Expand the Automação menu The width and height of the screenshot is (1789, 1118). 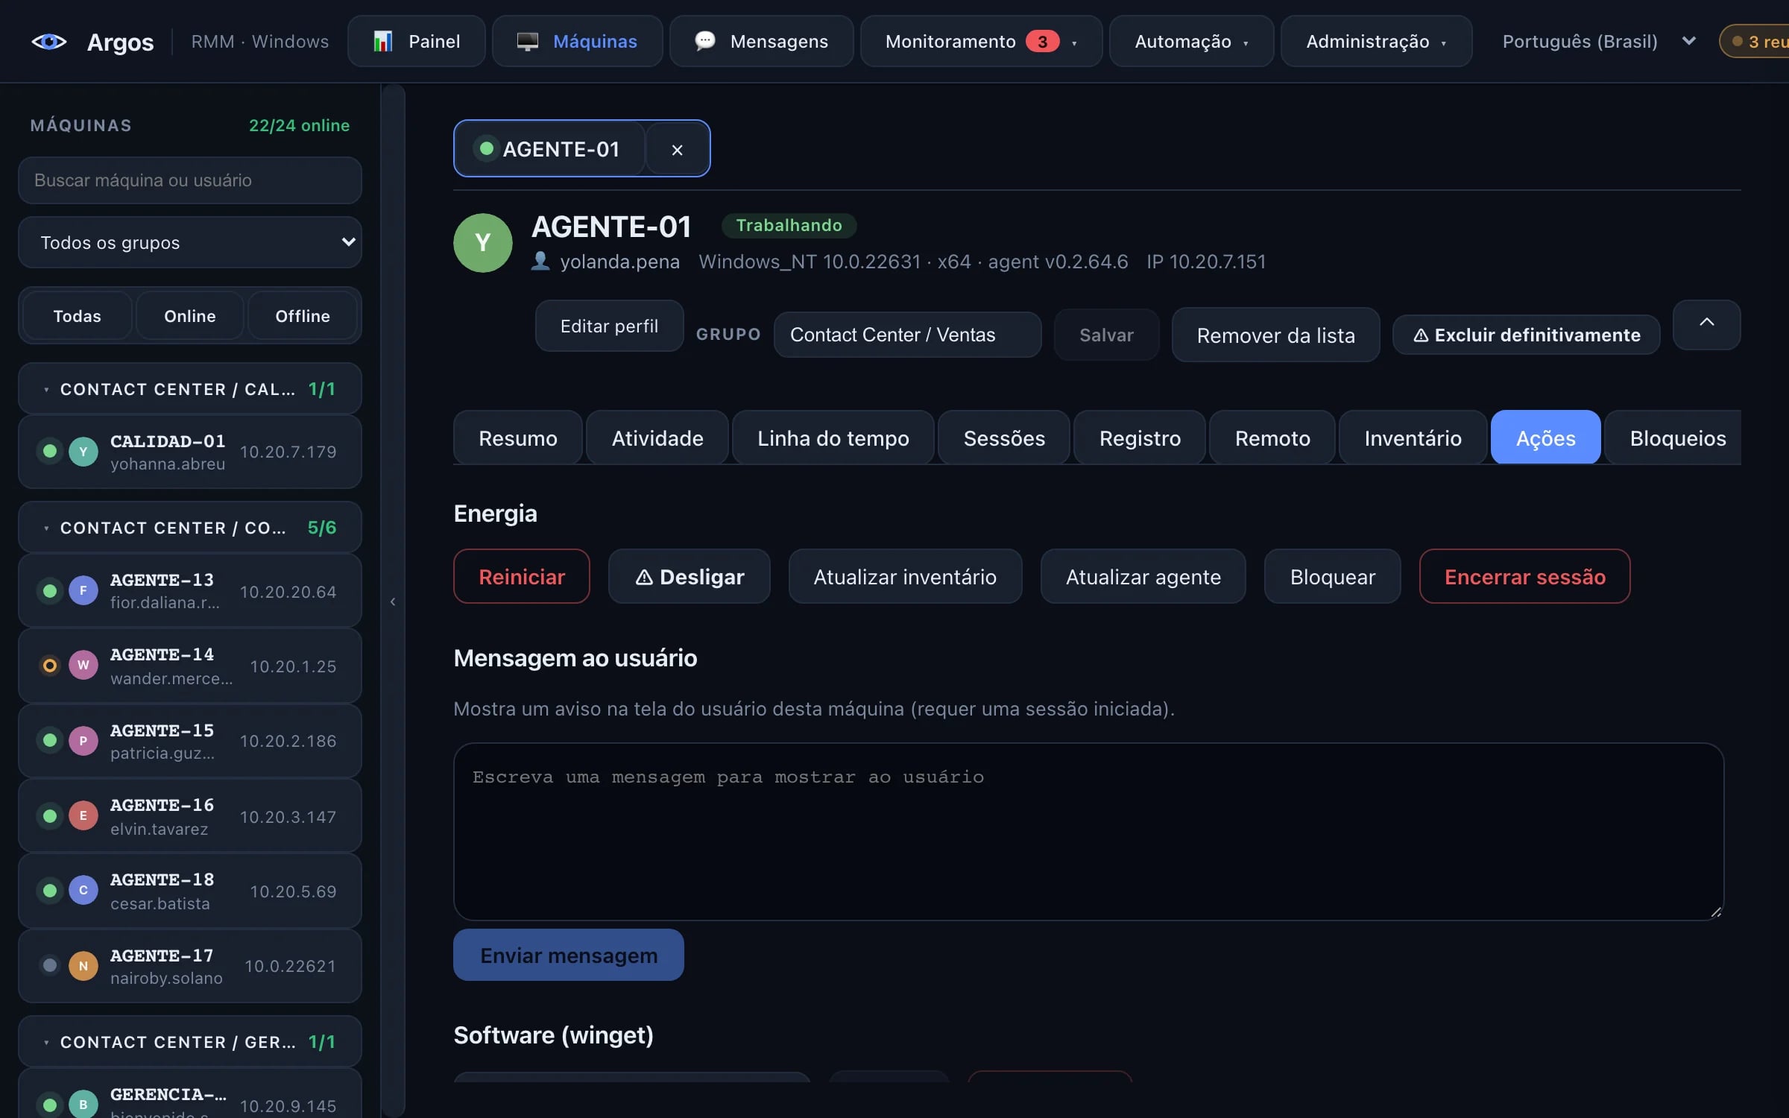(1191, 42)
